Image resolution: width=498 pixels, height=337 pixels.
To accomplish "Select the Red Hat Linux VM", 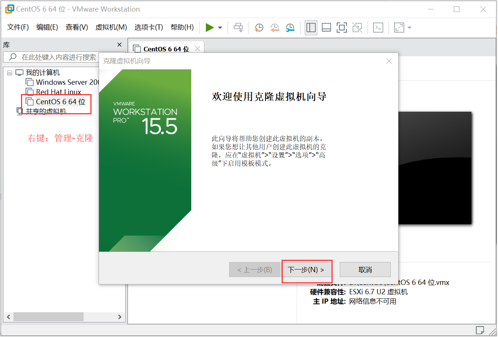I will point(53,92).
